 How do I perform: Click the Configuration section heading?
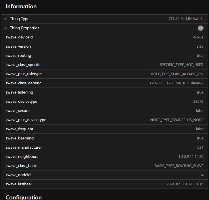24,197
